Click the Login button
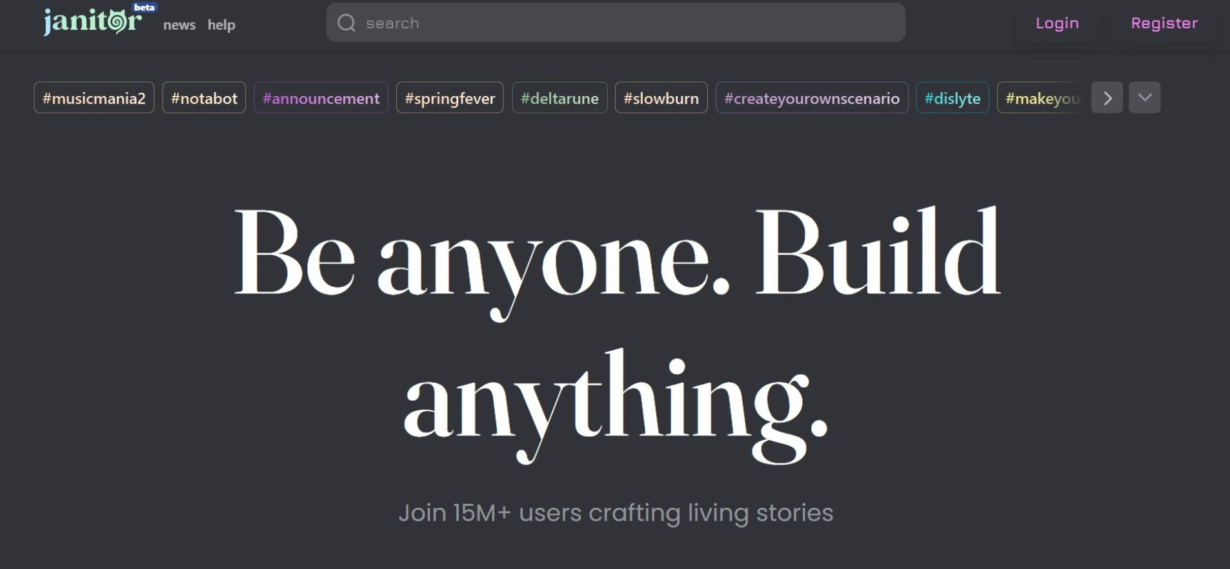 (x=1057, y=23)
